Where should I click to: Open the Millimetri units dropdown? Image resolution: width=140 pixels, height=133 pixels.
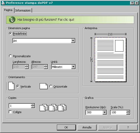[73, 67]
